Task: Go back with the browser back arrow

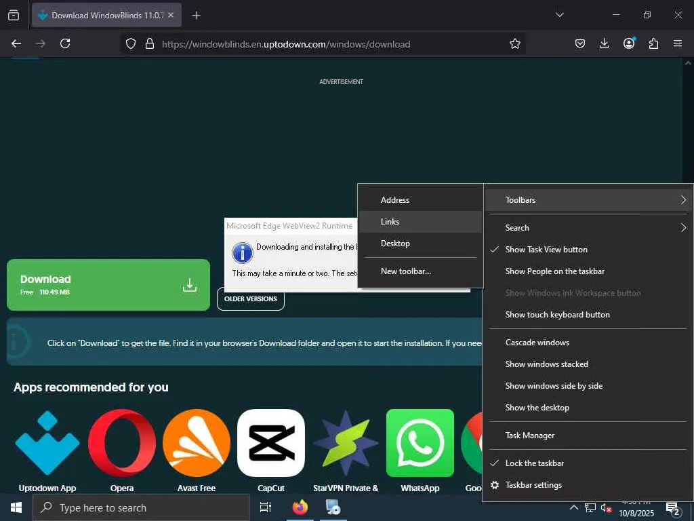Action: tap(16, 43)
